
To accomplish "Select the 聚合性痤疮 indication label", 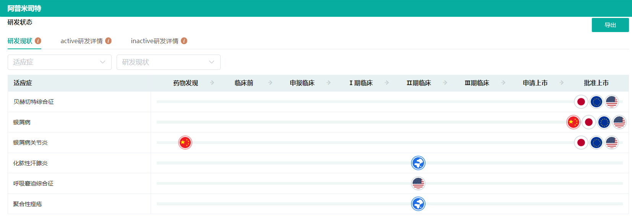I will click(x=28, y=204).
